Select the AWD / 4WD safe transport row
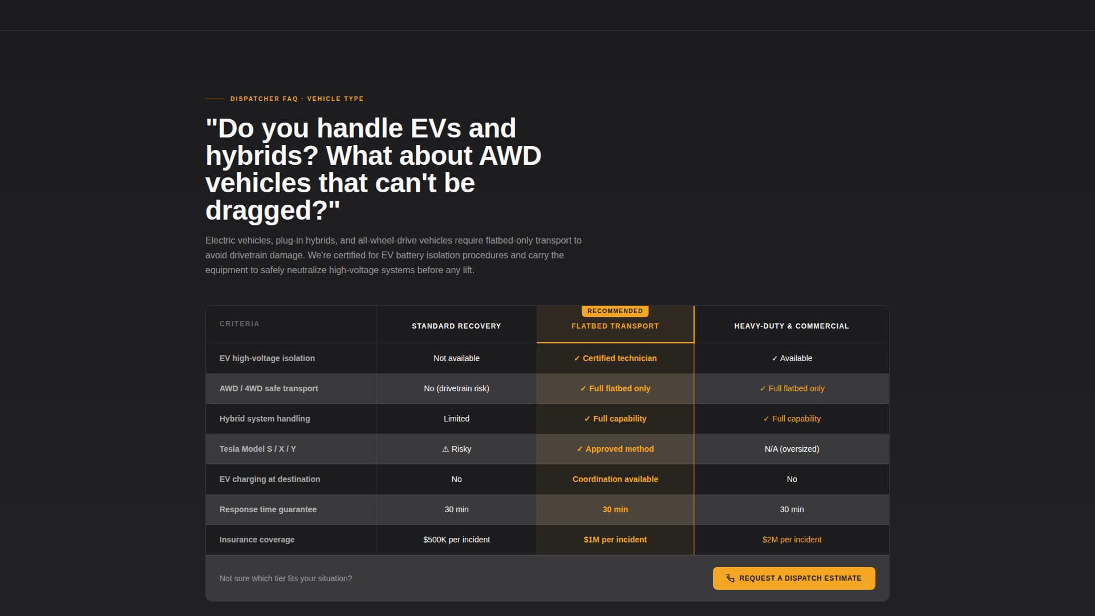The image size is (1095, 616). click(547, 388)
